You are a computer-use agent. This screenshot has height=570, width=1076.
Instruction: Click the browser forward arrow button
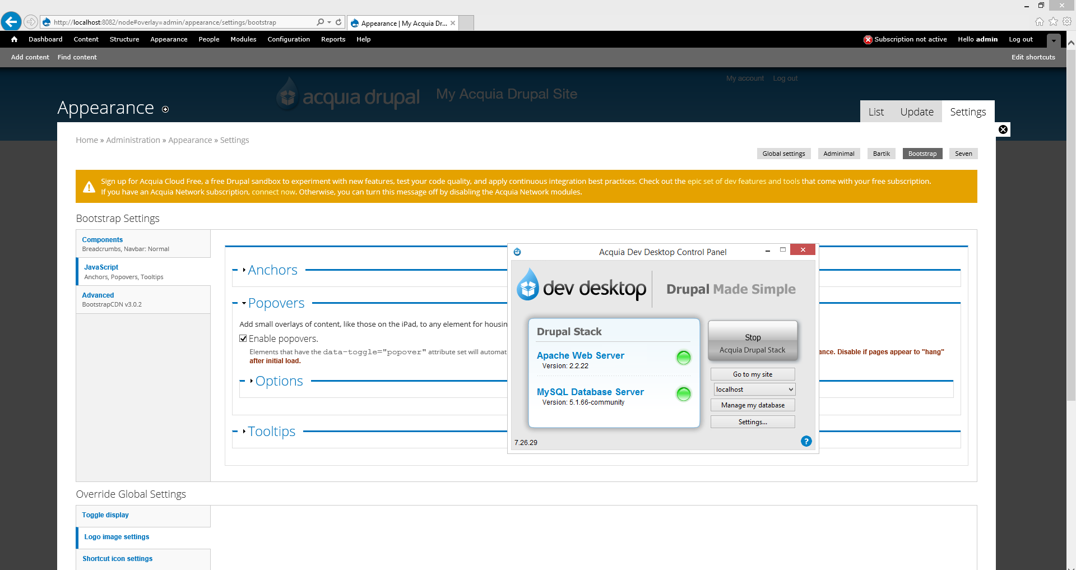[31, 22]
